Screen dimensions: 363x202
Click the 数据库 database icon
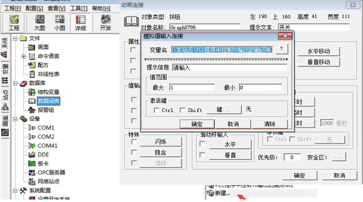click(23, 83)
